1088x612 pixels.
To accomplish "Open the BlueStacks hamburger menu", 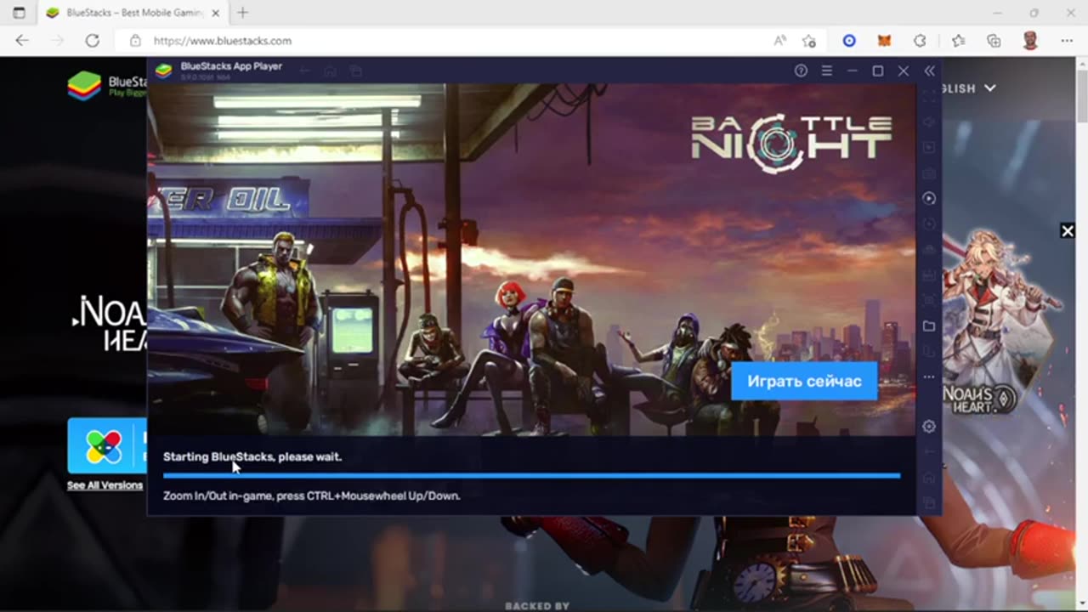I will [826, 71].
